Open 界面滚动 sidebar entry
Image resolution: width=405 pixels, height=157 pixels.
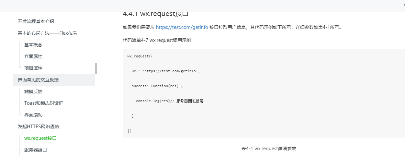33,115
